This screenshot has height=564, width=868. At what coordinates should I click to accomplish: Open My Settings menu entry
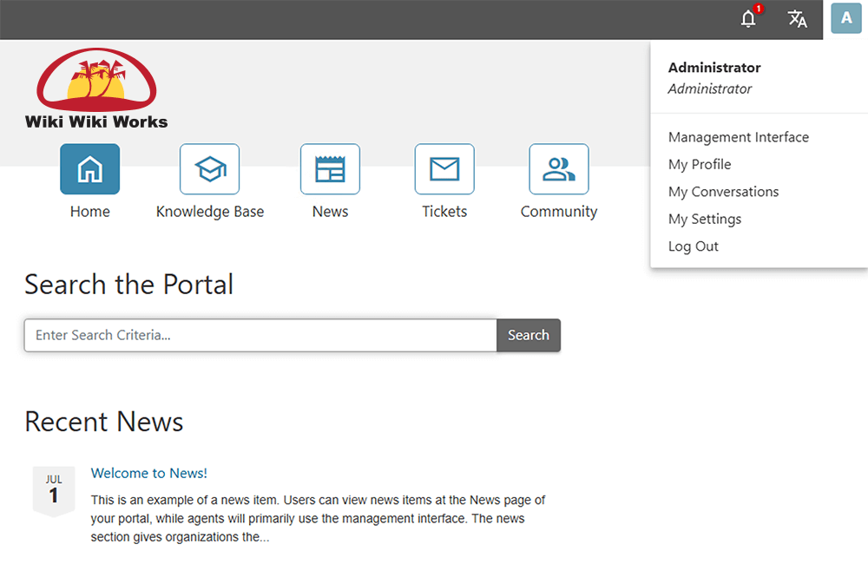tap(705, 219)
